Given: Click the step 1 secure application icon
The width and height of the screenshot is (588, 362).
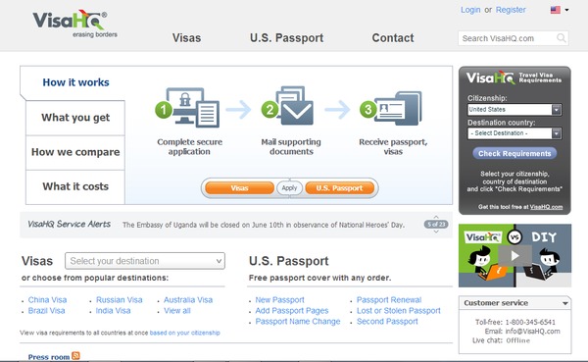Looking at the screenshot, I should point(187,107).
